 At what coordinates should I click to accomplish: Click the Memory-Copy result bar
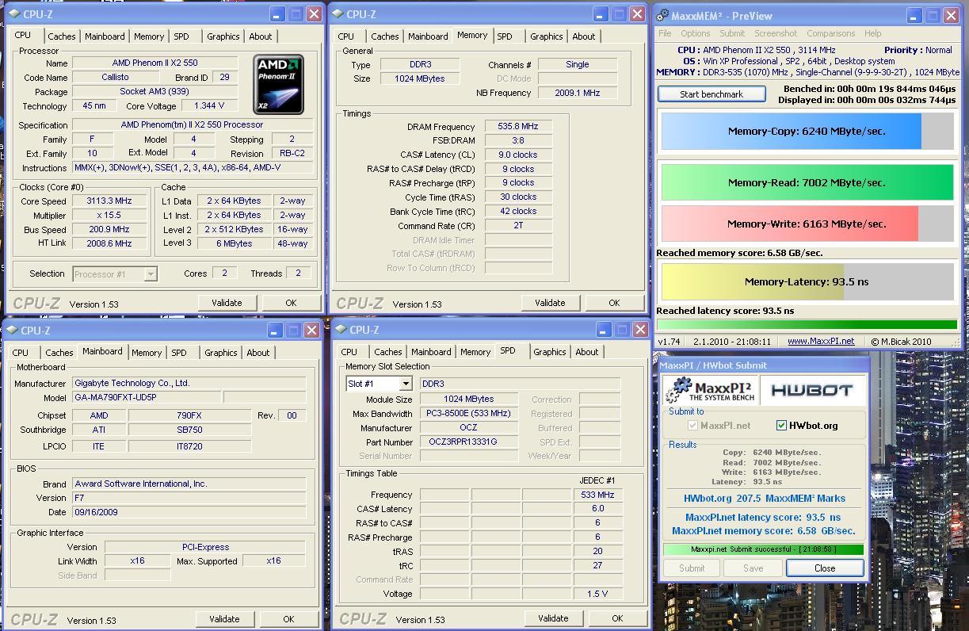click(x=807, y=131)
